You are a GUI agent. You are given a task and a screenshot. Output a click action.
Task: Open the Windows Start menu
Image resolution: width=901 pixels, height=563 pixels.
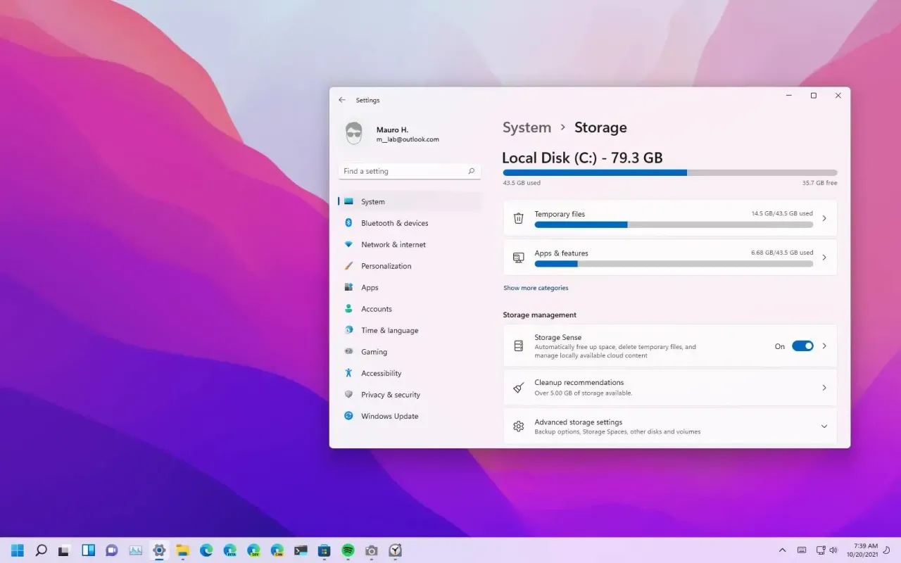click(18, 550)
